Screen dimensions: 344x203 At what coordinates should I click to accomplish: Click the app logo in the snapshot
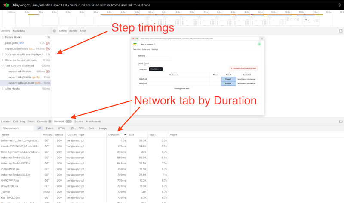tap(135, 44)
